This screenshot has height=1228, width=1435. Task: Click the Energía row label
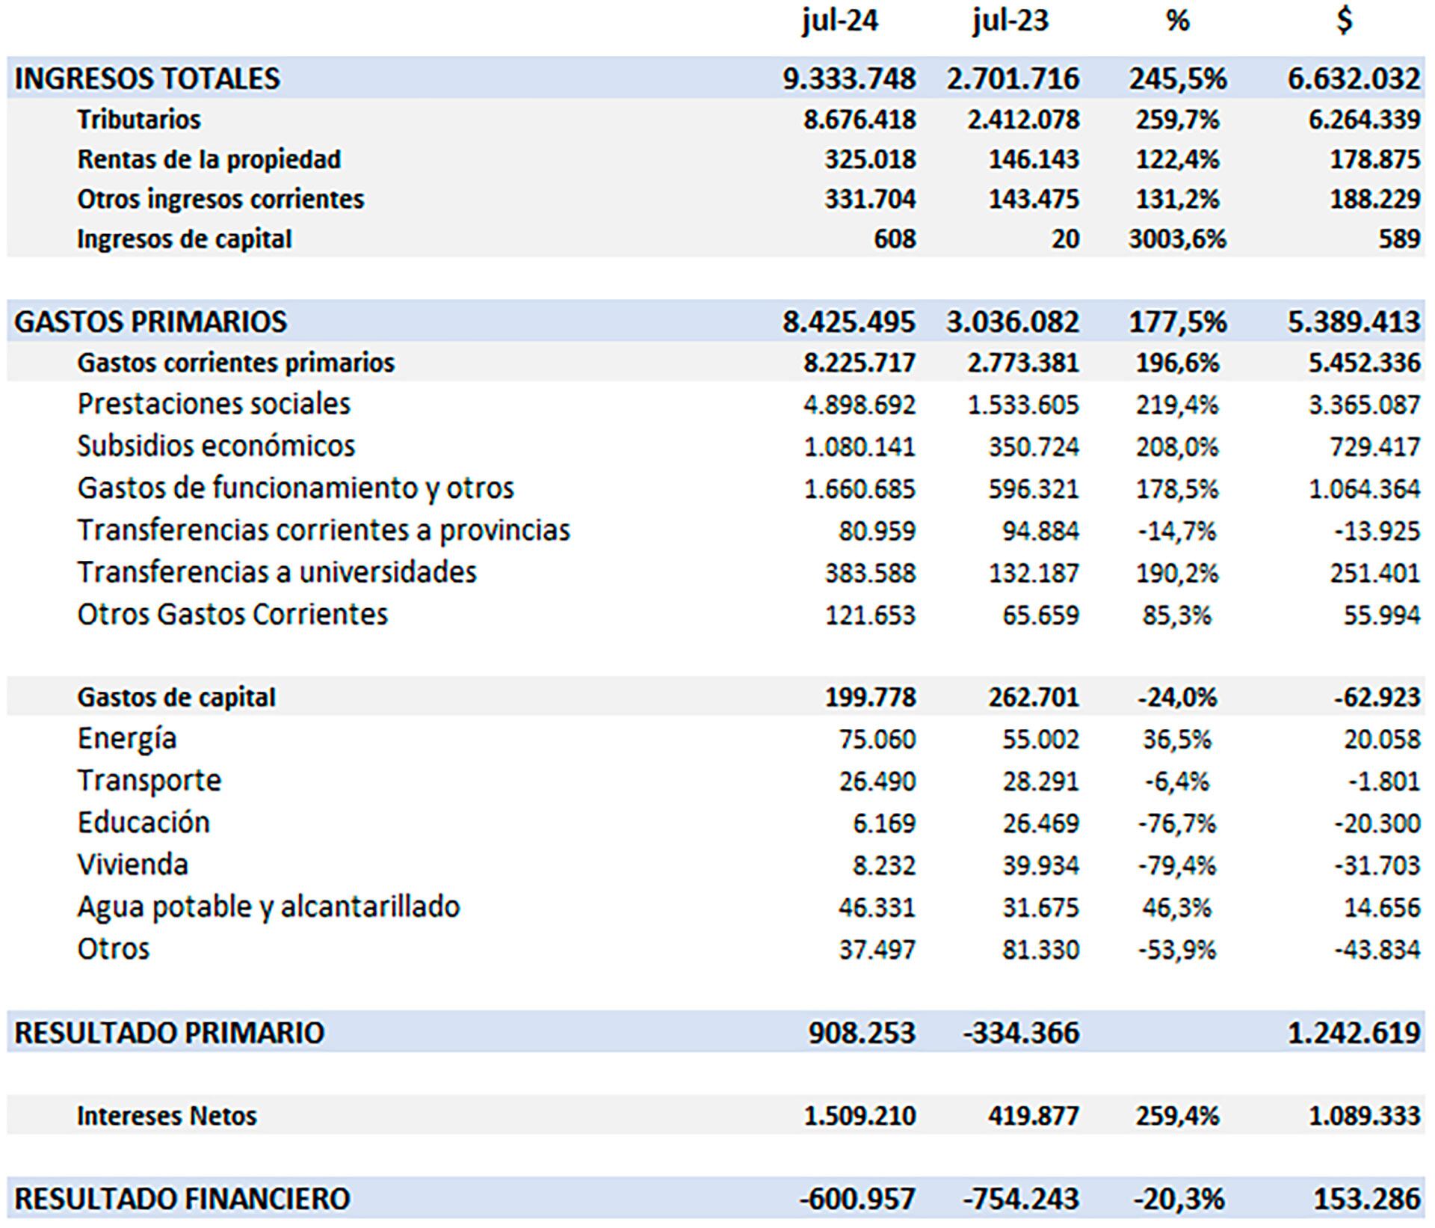coord(127,739)
